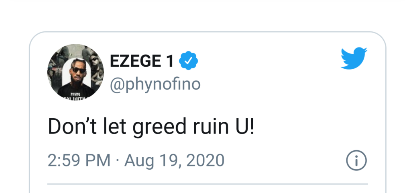The width and height of the screenshot is (411, 193).
Task: Click the PHYNO shirt text in avatar
Action: pyautogui.click(x=75, y=93)
